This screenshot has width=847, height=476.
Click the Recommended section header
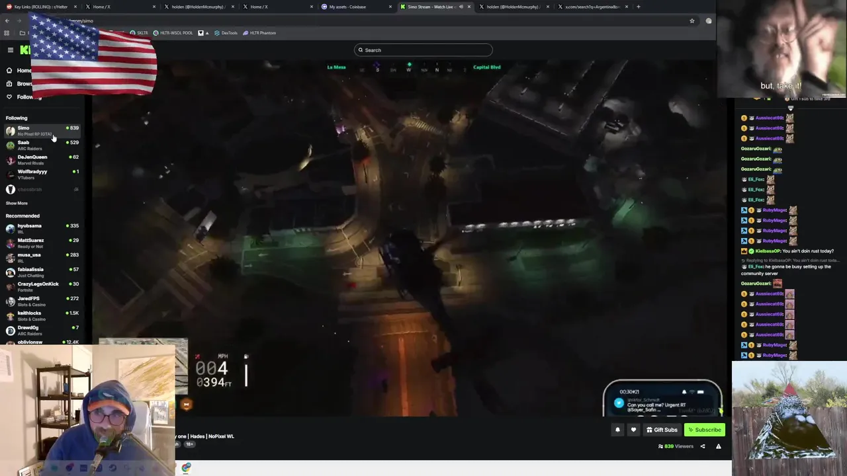(22, 216)
